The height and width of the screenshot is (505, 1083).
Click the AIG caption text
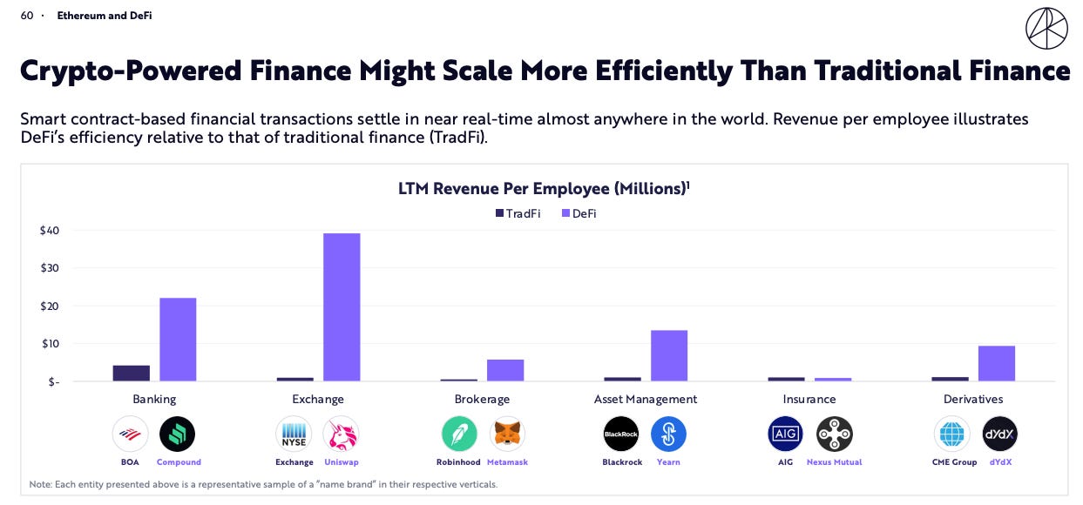pyautogui.click(x=785, y=462)
